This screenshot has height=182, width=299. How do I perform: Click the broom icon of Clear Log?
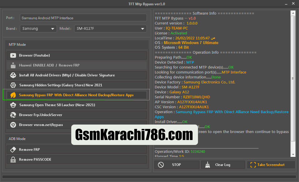click(208, 165)
